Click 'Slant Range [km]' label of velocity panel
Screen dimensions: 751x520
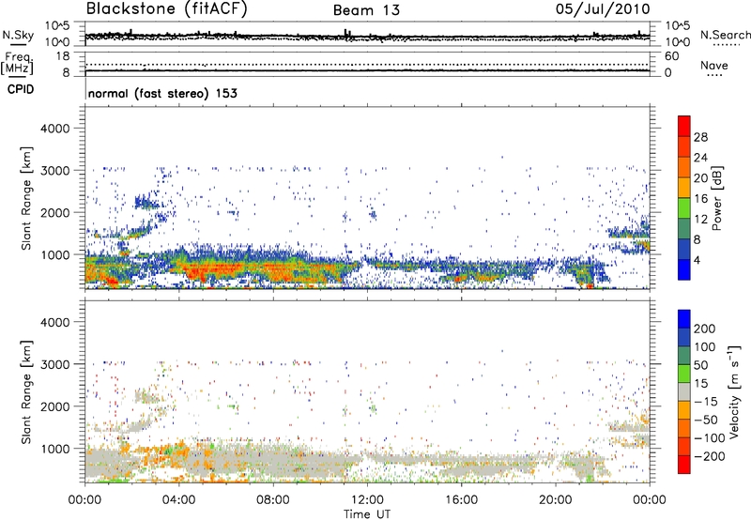[x=26, y=391]
